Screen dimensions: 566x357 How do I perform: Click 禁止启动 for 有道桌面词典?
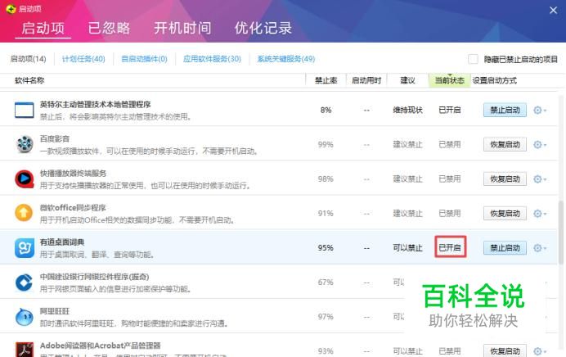click(x=505, y=248)
